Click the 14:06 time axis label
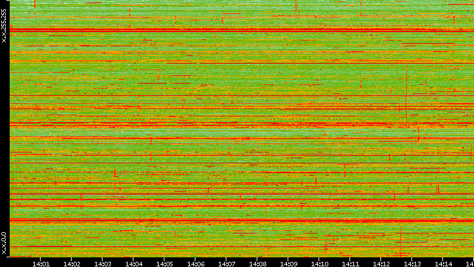The height and width of the screenshot is (267, 474). point(195,264)
